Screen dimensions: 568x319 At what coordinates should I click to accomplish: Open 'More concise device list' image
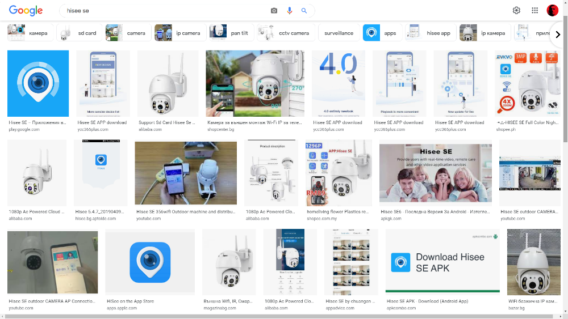(103, 83)
